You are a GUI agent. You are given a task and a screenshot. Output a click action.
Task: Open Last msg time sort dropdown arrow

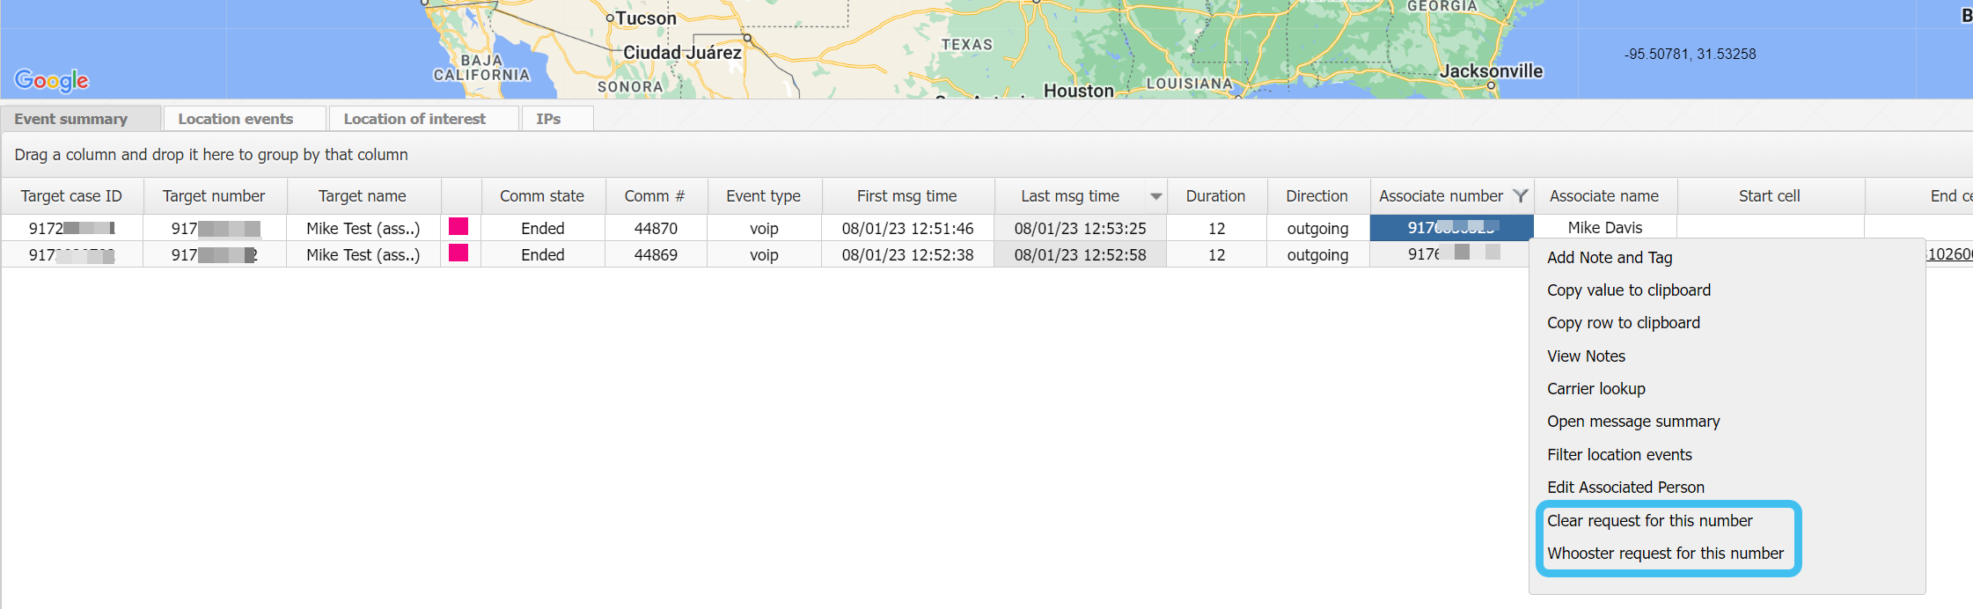(x=1155, y=196)
